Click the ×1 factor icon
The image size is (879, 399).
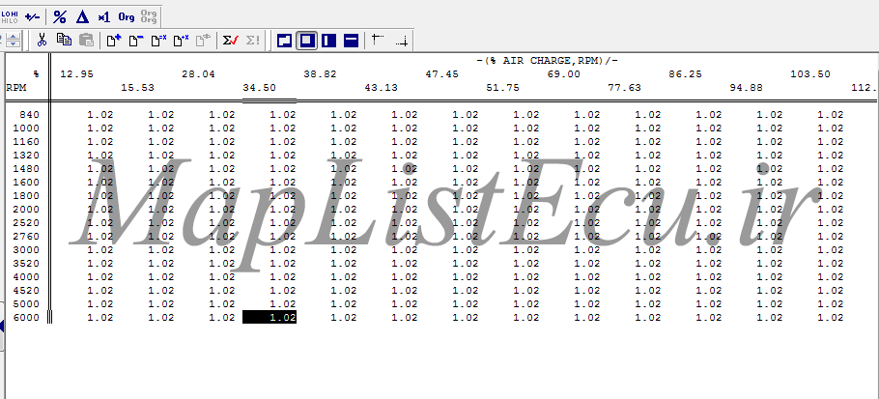coord(104,17)
